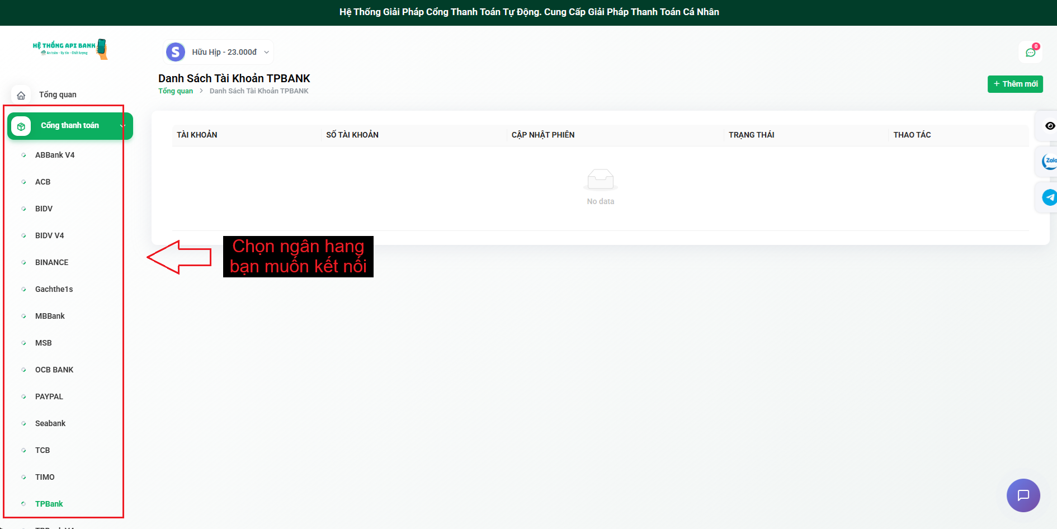The image size is (1057, 529).
Task: Open the TPBank sidebar item
Action: (49, 504)
